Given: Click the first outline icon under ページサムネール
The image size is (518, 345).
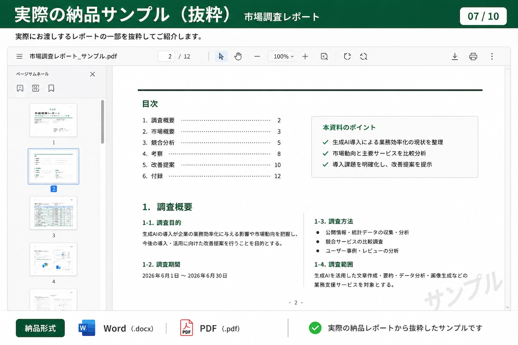Looking at the screenshot, I should [20, 88].
